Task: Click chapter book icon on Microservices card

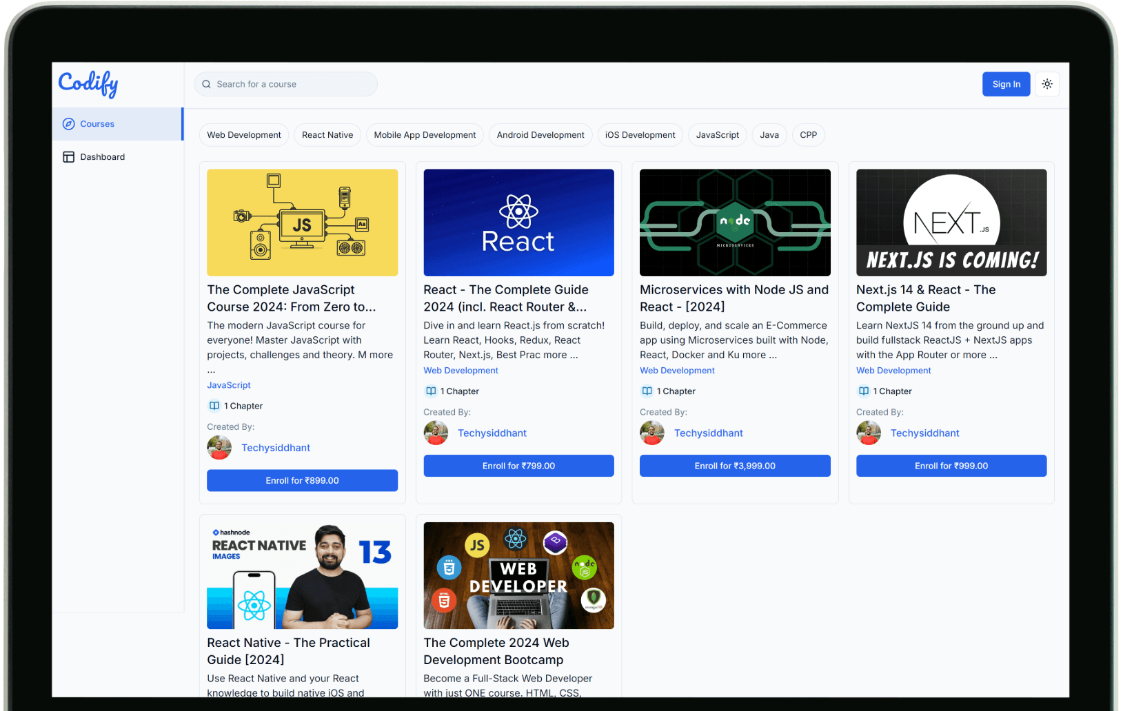Action: coord(647,391)
